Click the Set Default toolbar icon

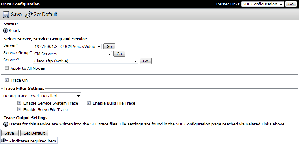[29, 15]
